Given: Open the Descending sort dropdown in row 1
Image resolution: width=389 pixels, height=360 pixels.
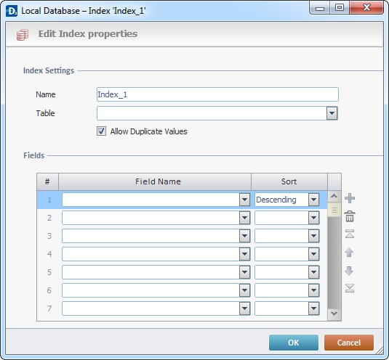Looking at the screenshot, I should click(313, 200).
